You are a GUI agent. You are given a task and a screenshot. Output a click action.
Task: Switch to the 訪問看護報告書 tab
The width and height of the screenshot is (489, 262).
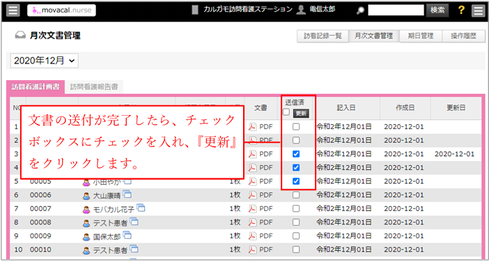94,86
